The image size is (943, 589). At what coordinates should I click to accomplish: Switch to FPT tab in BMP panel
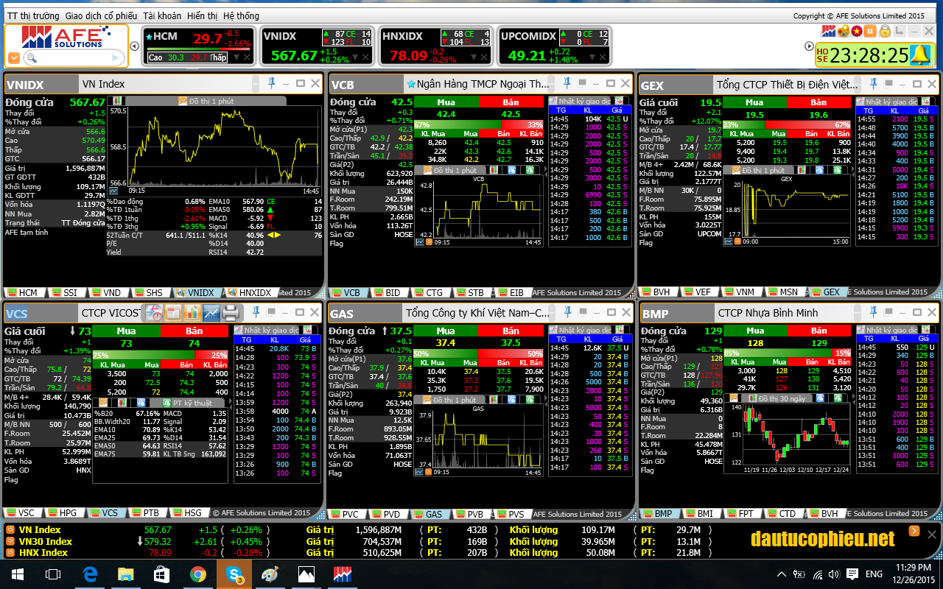740,513
